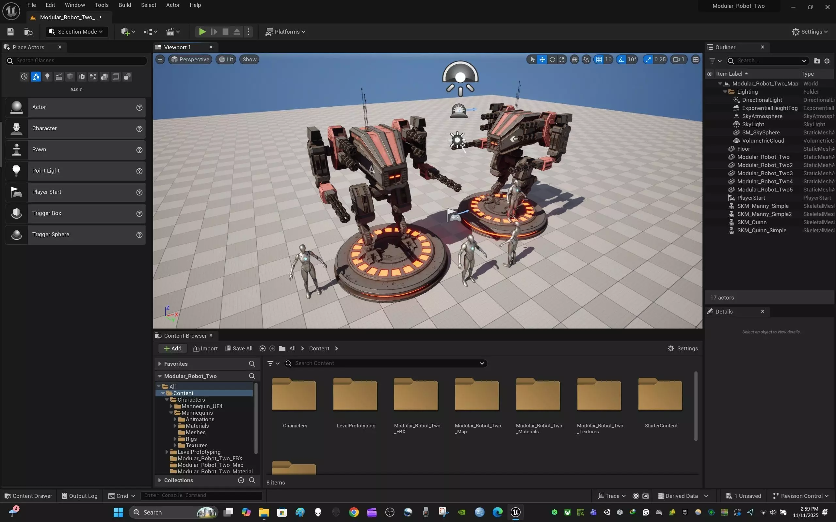Open the Blueprints dropdown in the toolbar

[x=151, y=32]
